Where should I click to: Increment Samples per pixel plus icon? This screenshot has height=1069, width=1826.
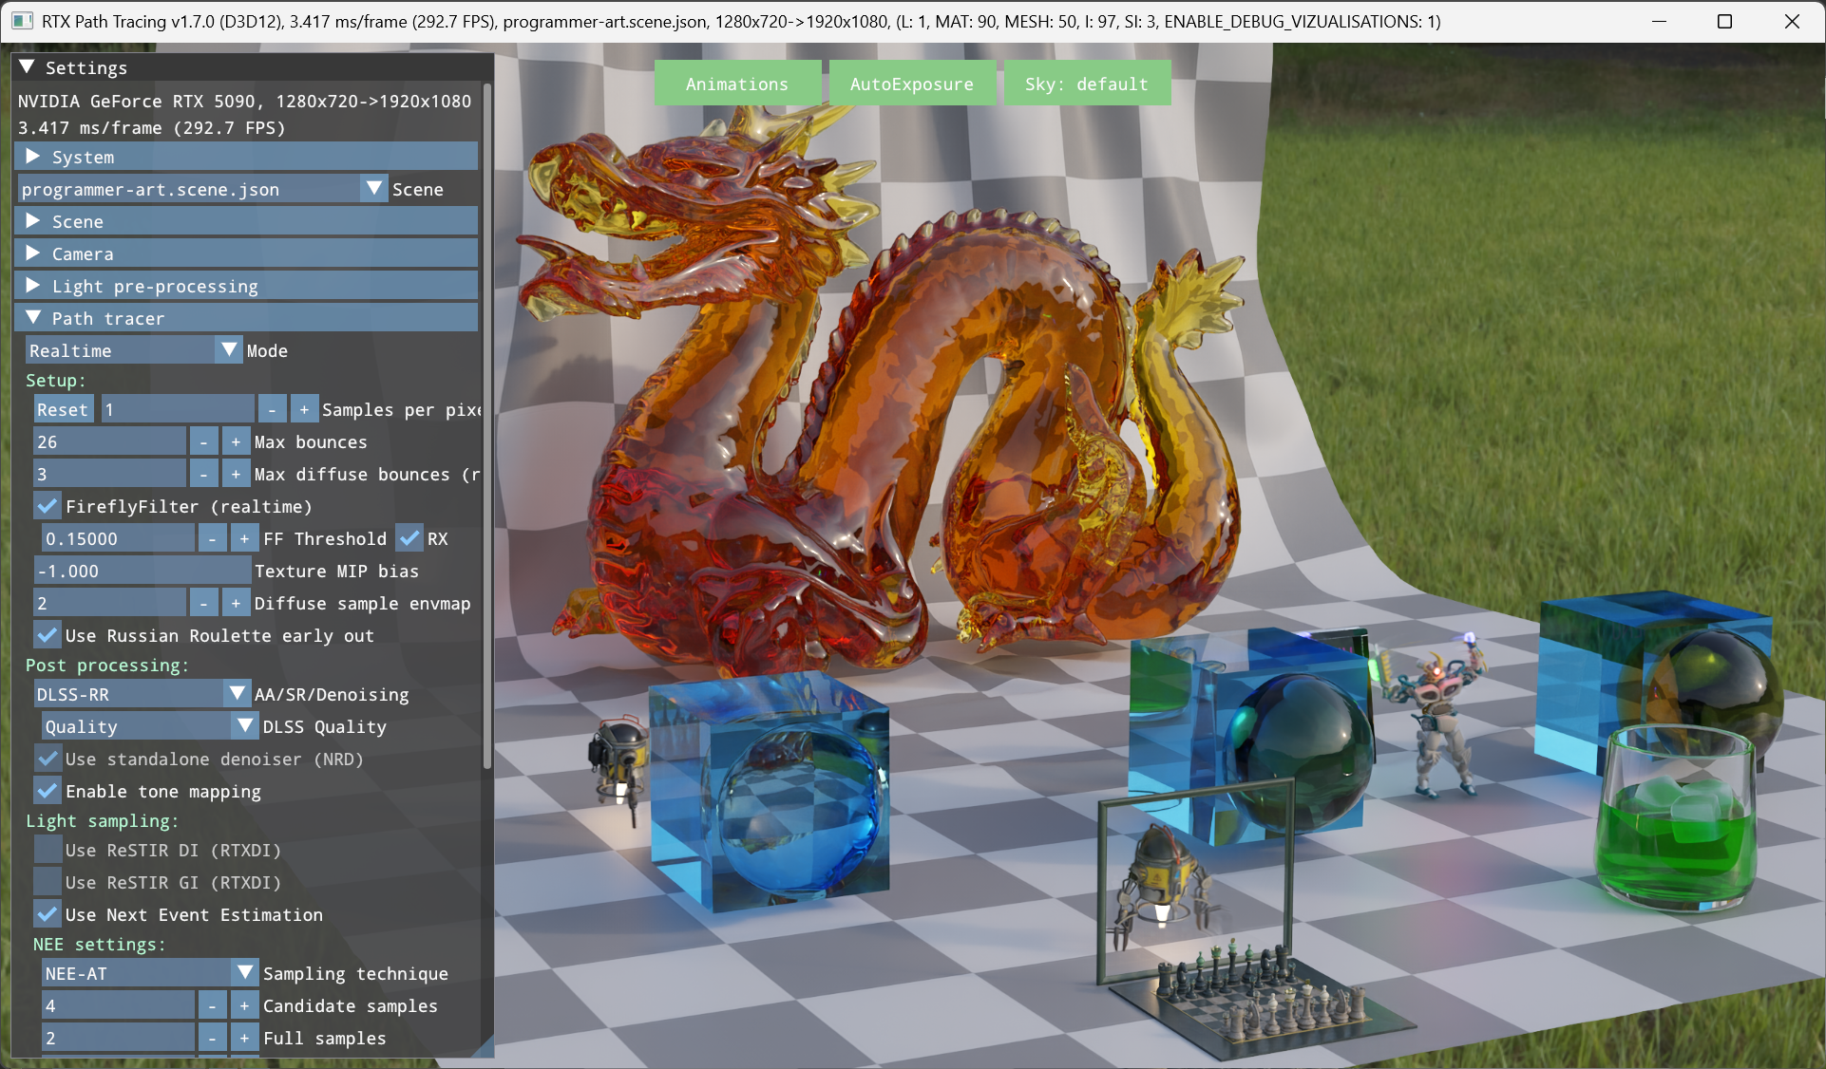[304, 410]
